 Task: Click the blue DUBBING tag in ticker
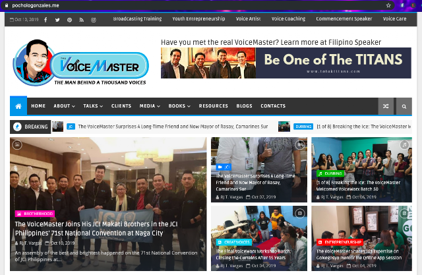pyautogui.click(x=303, y=127)
